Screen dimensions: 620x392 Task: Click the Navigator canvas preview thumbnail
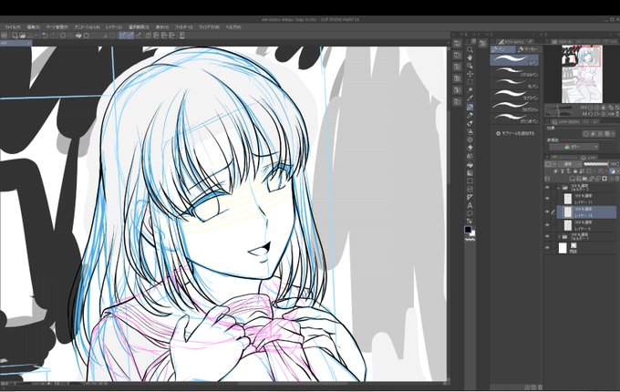pos(582,74)
